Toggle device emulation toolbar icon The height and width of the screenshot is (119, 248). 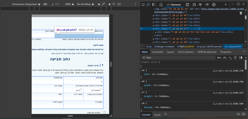[148, 4]
